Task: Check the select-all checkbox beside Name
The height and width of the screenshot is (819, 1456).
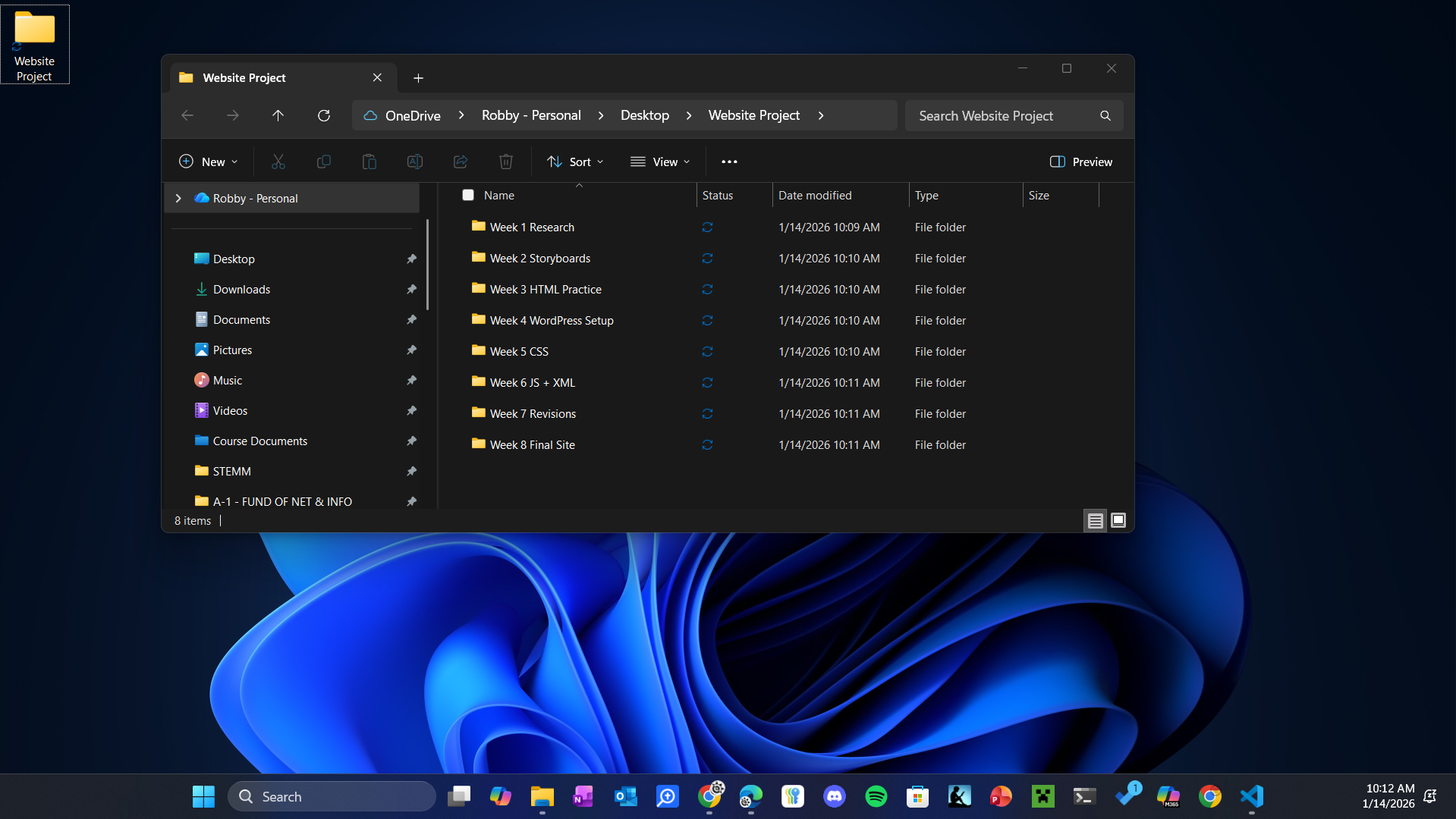Action: pyautogui.click(x=468, y=195)
